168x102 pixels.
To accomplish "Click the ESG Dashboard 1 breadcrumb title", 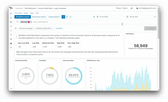I will tap(45, 8).
